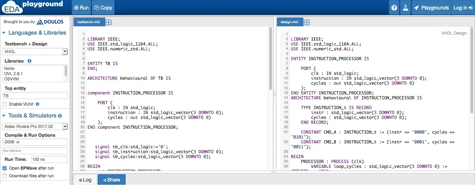Click CONSTANT CMD_A line in design
Viewport: 475px width, 185px height.
click(x=373, y=135)
